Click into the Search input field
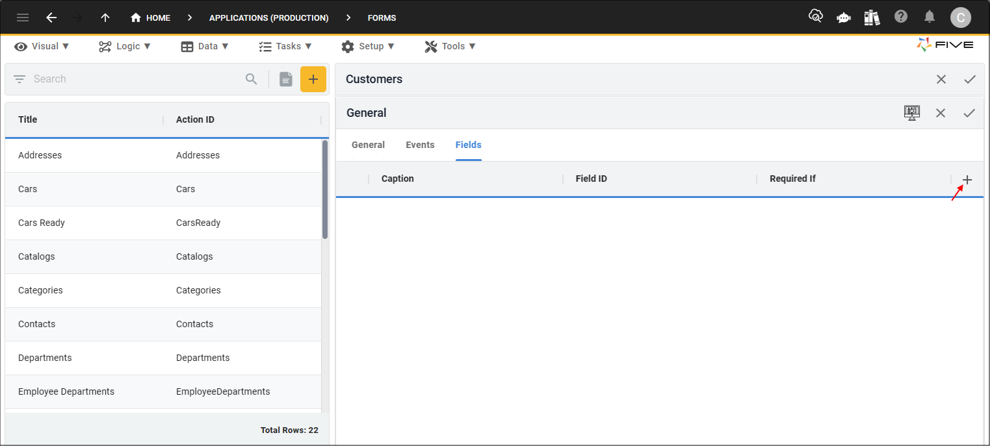The height and width of the screenshot is (446, 990). [137, 79]
